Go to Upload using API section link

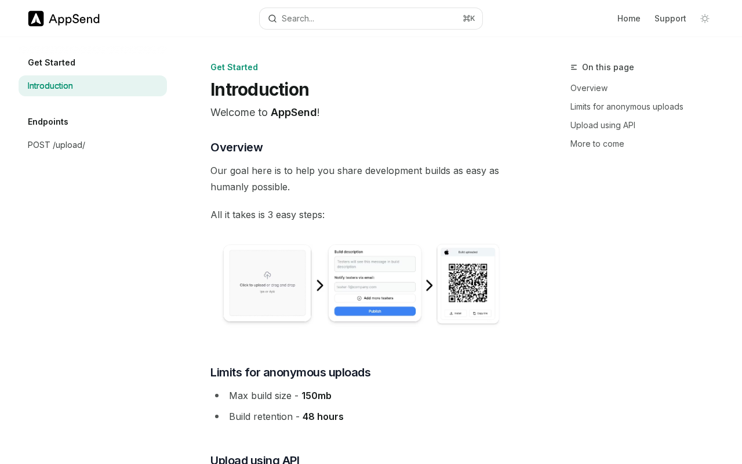click(x=603, y=125)
